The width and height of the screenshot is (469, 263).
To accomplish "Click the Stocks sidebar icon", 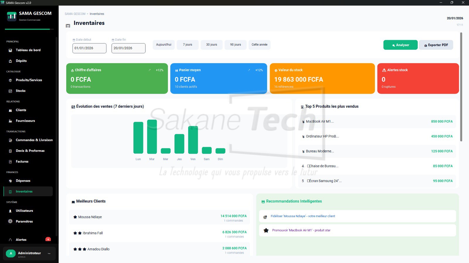I will pyautogui.click(x=10, y=91).
